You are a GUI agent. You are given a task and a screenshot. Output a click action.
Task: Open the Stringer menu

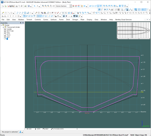(75, 20)
